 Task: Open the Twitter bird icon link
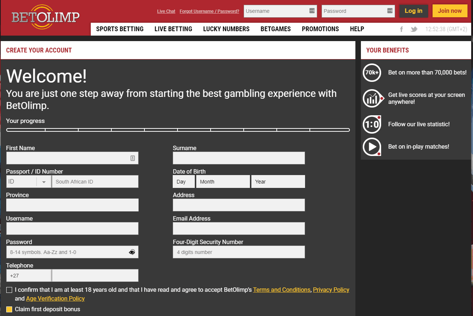(414, 29)
